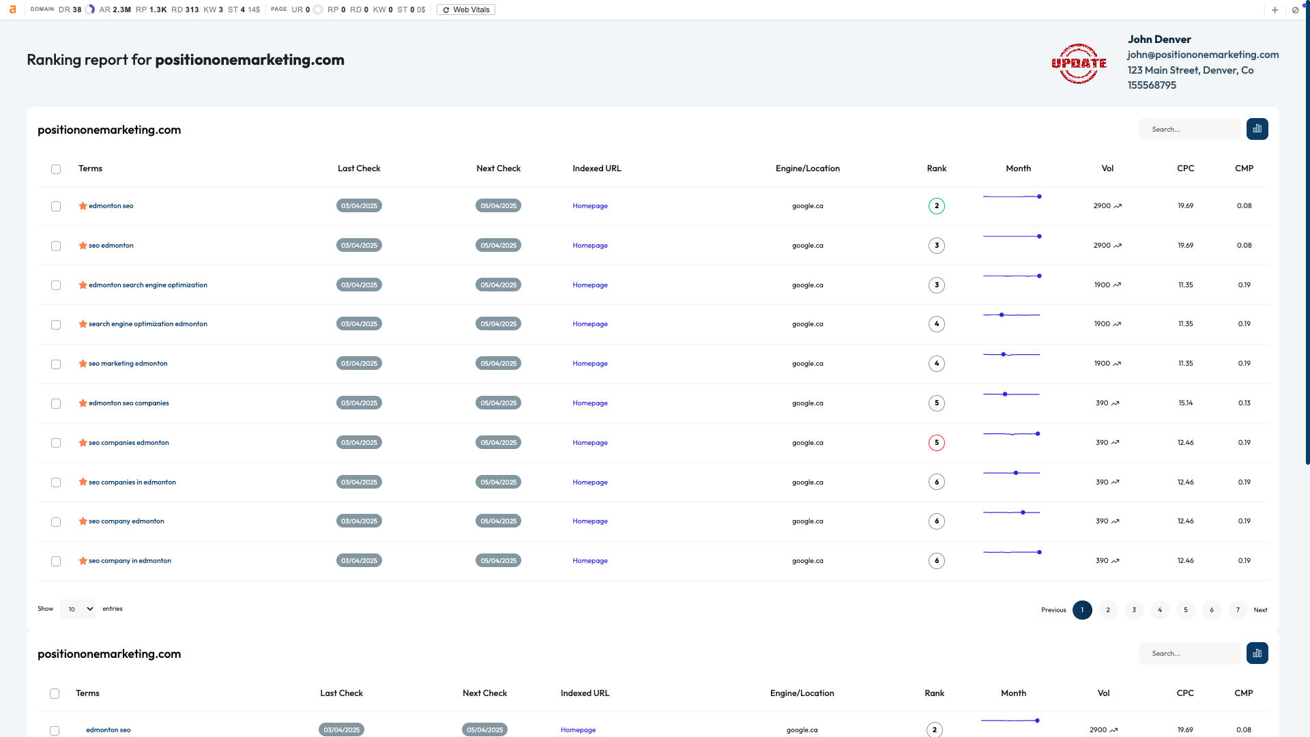This screenshot has width=1310, height=737.
Task: Check the edmonton seo companies checkbox
Action: click(56, 404)
